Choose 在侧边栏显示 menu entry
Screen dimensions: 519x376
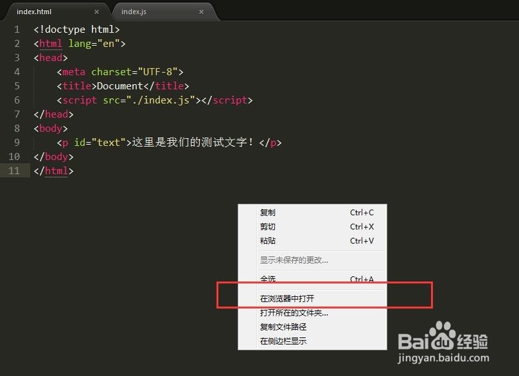312,341
